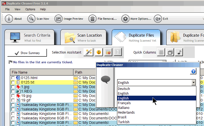Click the music note Quick Columns icon
Screen dimensions: 204x126
click(179, 52)
